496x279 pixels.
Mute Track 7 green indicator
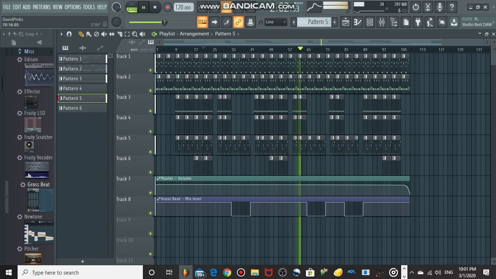coord(150,193)
